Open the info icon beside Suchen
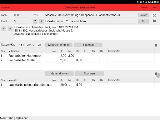This screenshot has width=160, height=120. pos(154,16)
